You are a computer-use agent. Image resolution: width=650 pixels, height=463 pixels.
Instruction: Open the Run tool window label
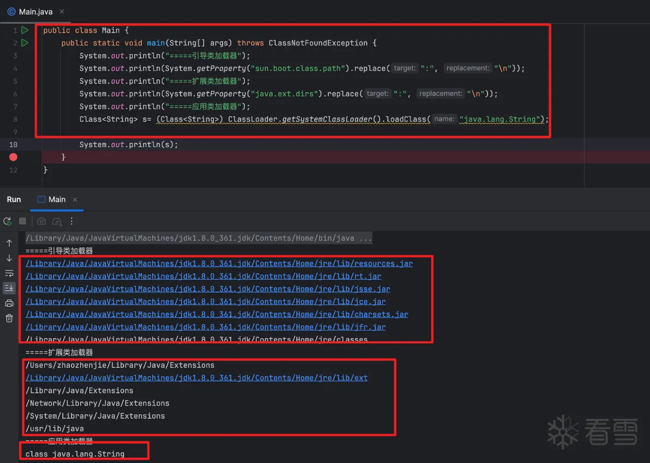(x=14, y=200)
